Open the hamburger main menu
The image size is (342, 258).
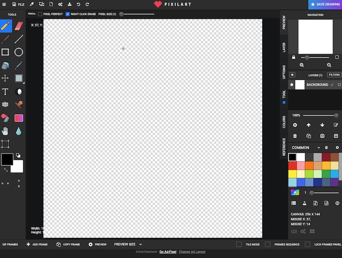tap(4, 4)
